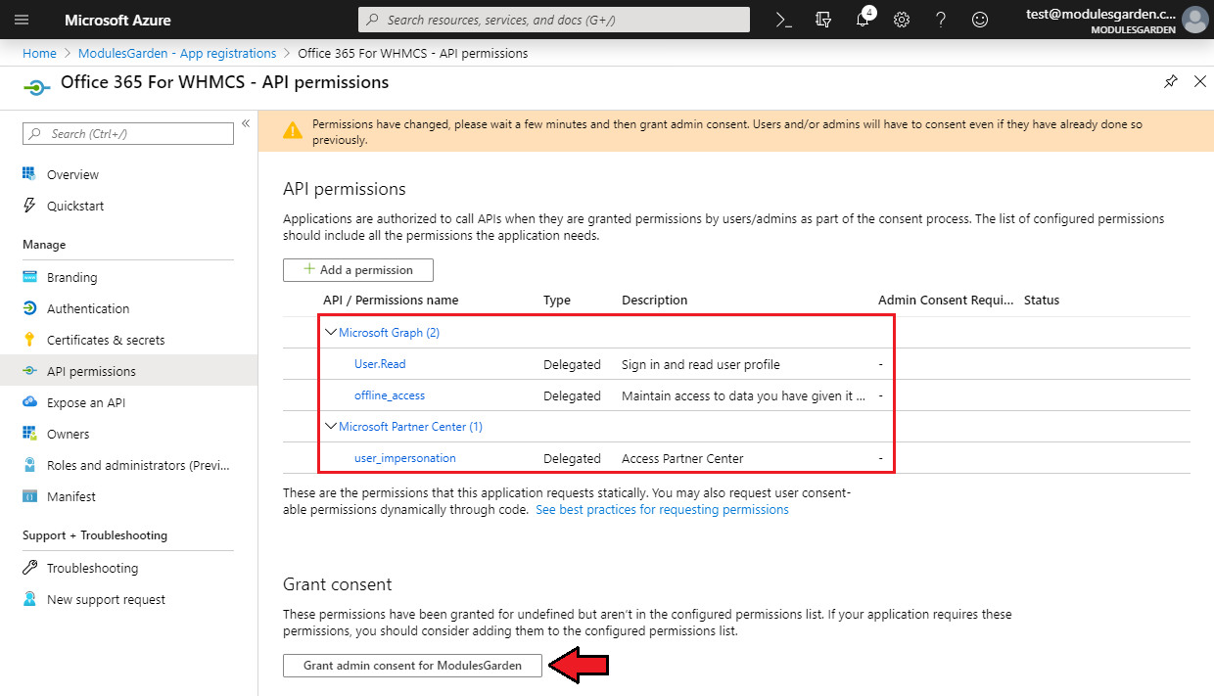Open the Owners page
This screenshot has width=1214, height=696.
click(69, 434)
